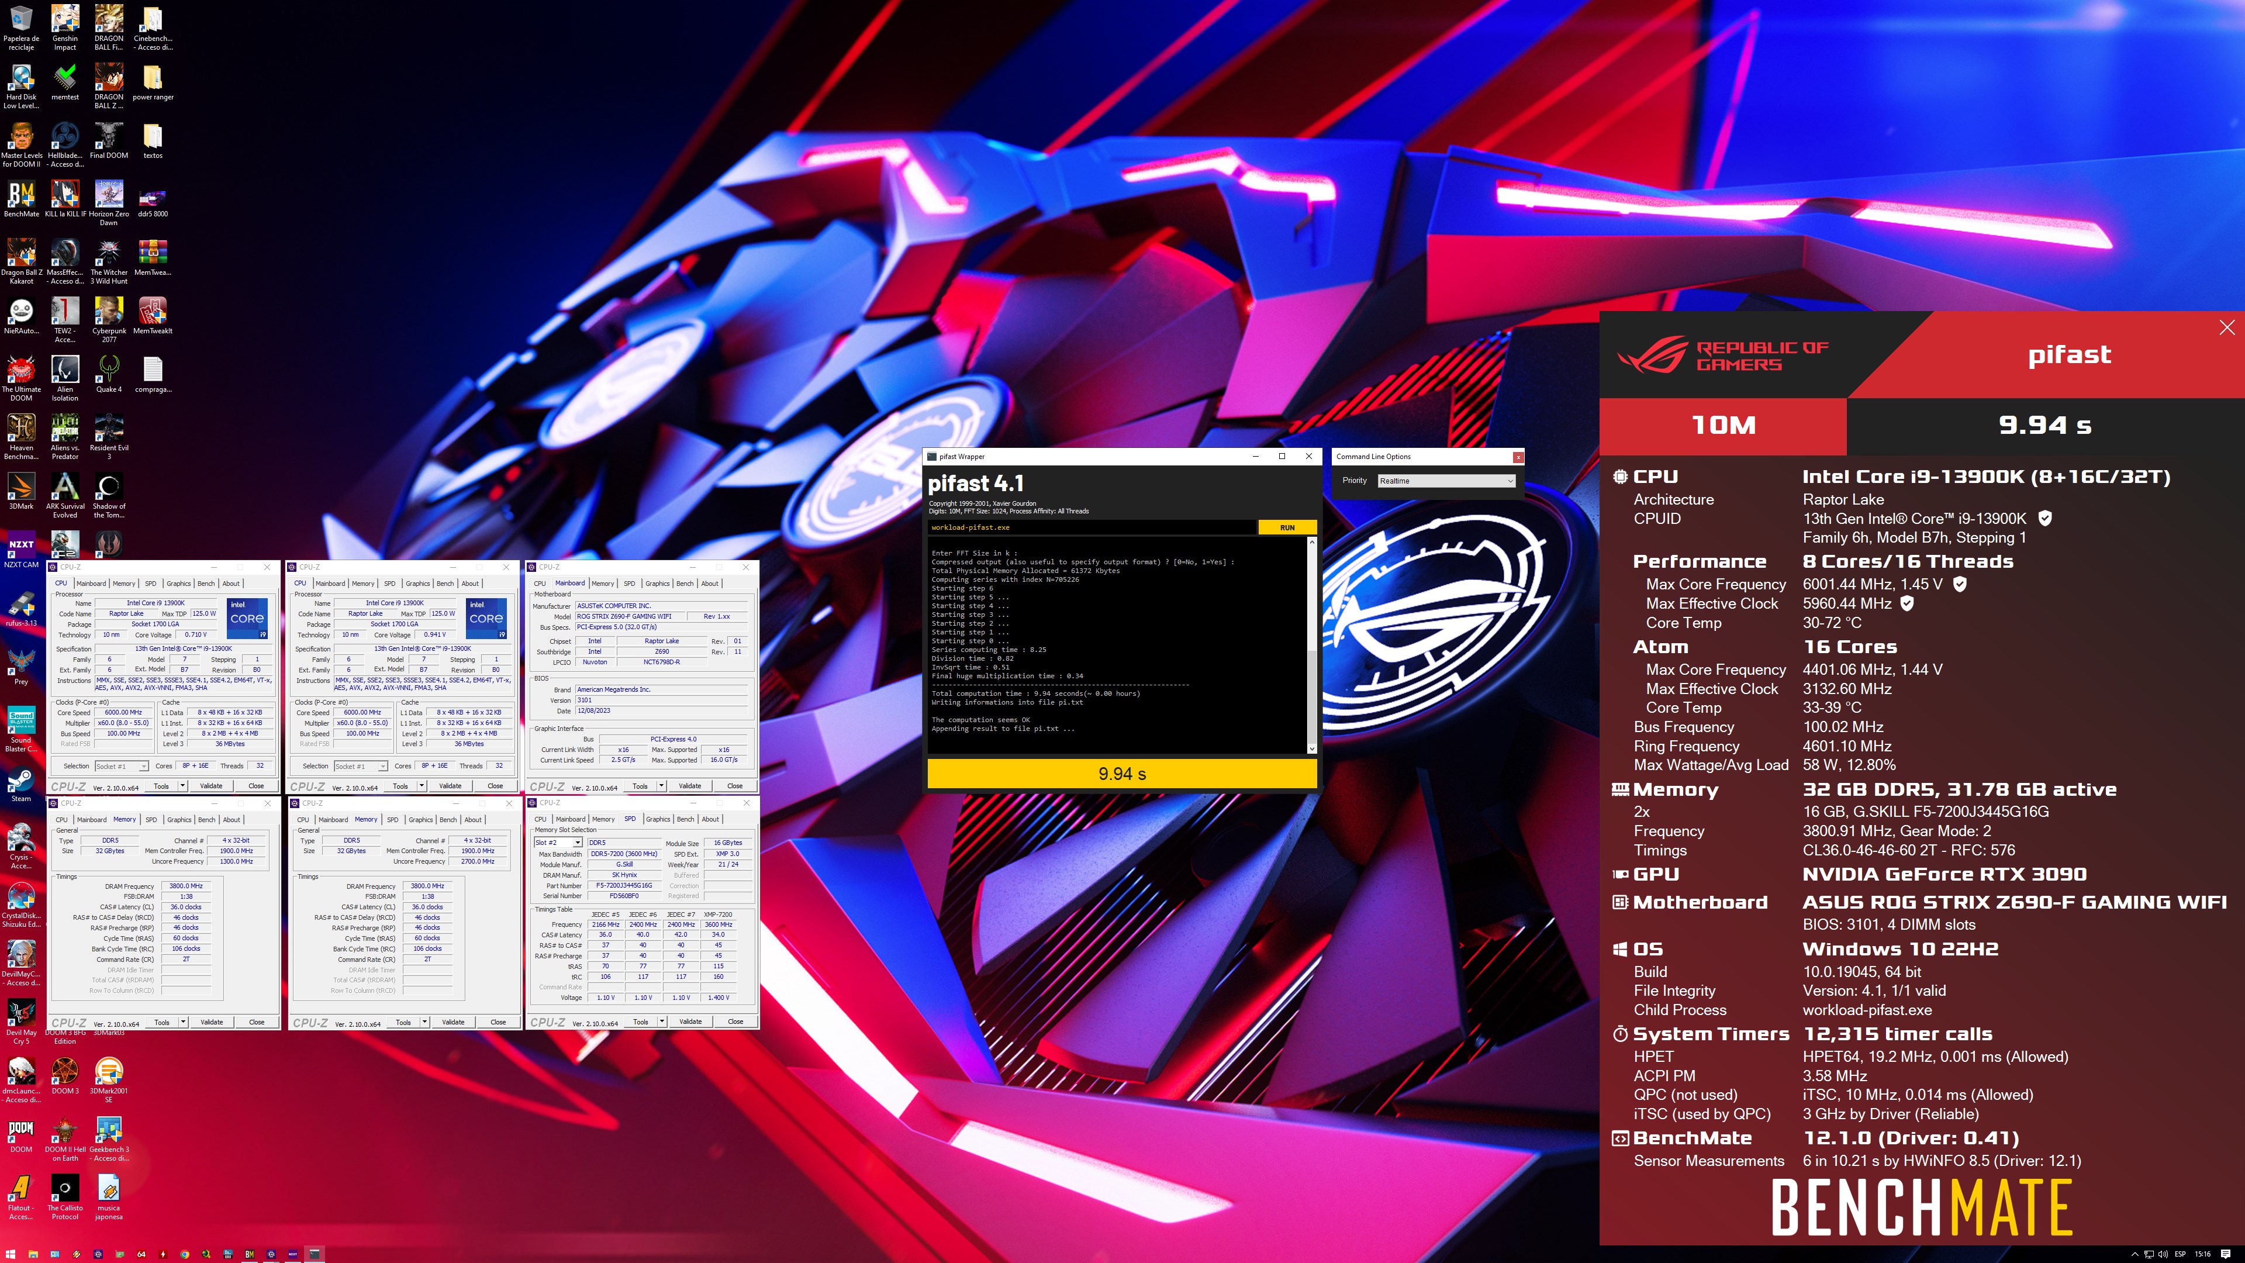Switch to NZXT taskbar icon
The width and height of the screenshot is (2245, 1263).
pyautogui.click(x=293, y=1254)
